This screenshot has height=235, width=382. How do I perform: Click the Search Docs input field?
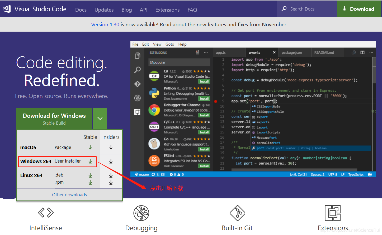point(307,9)
